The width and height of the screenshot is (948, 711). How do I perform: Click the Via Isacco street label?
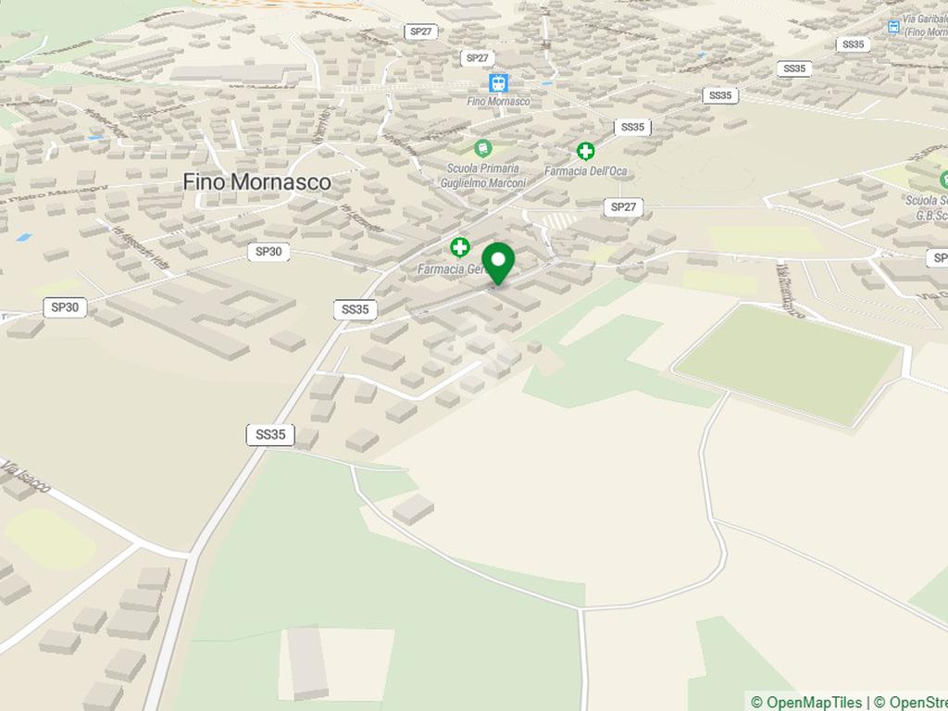[25, 477]
